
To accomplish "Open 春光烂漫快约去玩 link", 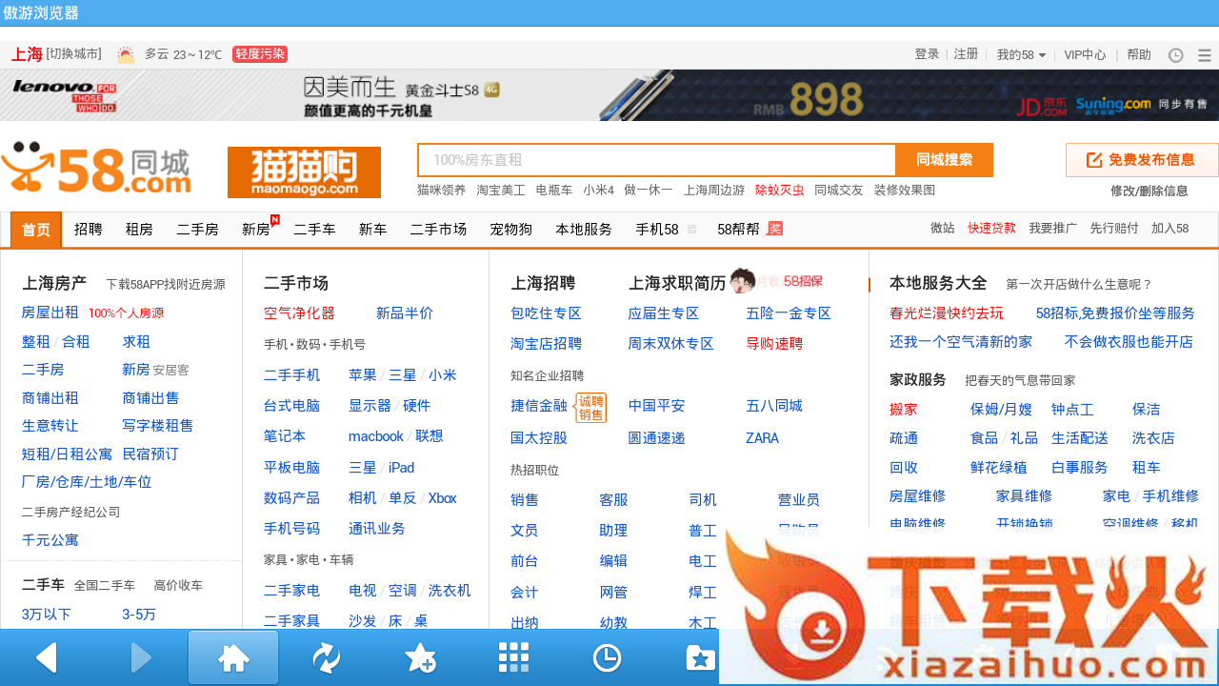I will [x=947, y=313].
